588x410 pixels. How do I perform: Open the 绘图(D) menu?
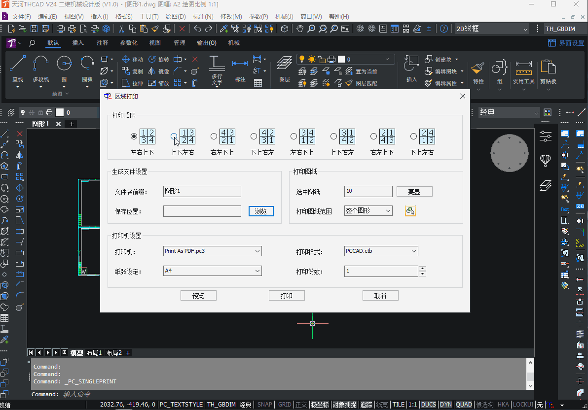[x=176, y=16]
